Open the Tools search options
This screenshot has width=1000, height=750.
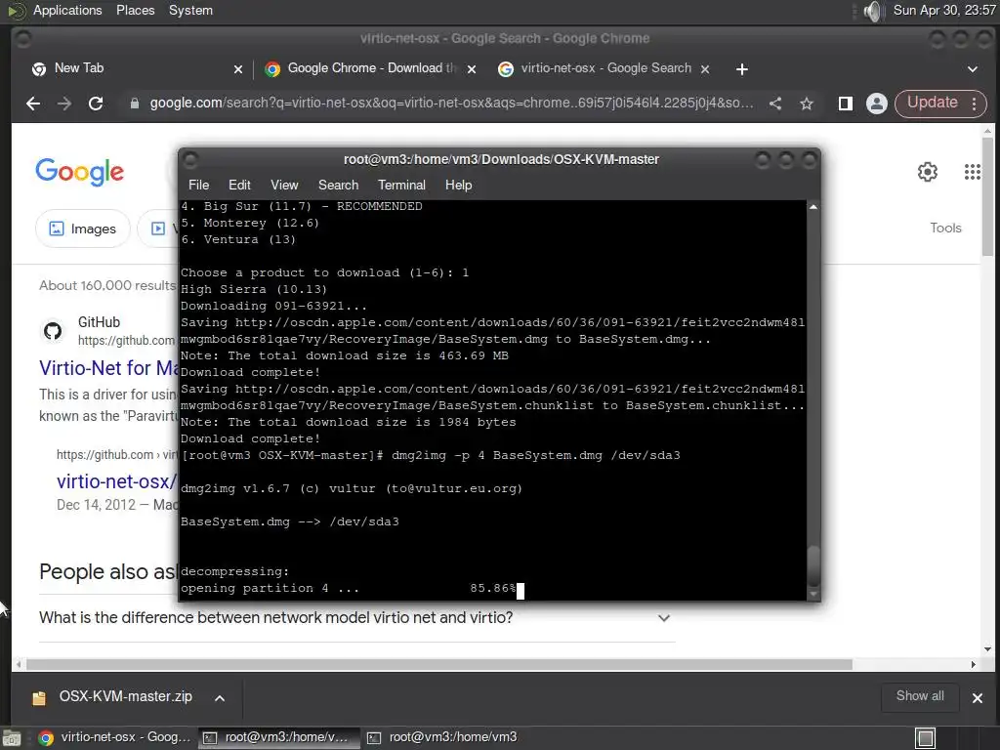(x=945, y=228)
